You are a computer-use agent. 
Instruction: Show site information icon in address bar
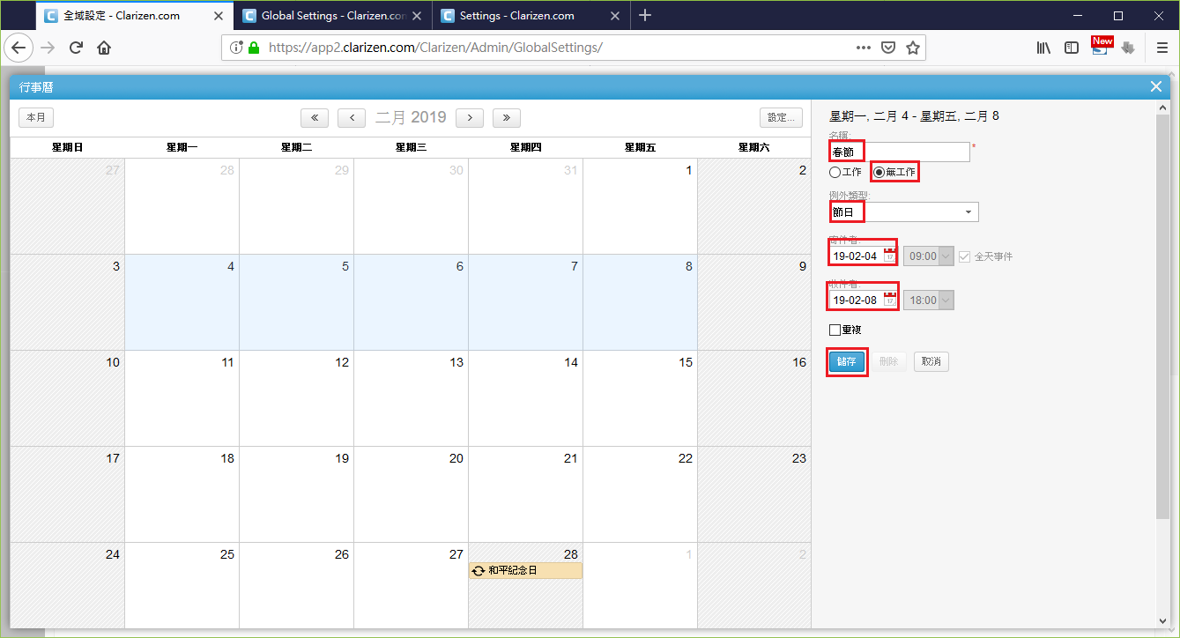236,48
